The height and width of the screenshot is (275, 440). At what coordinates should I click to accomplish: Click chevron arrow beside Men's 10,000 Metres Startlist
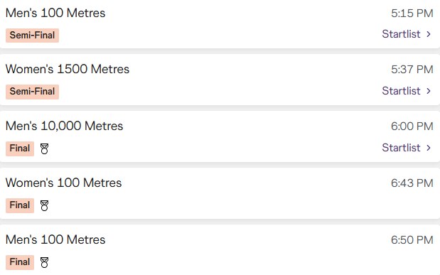click(x=429, y=148)
